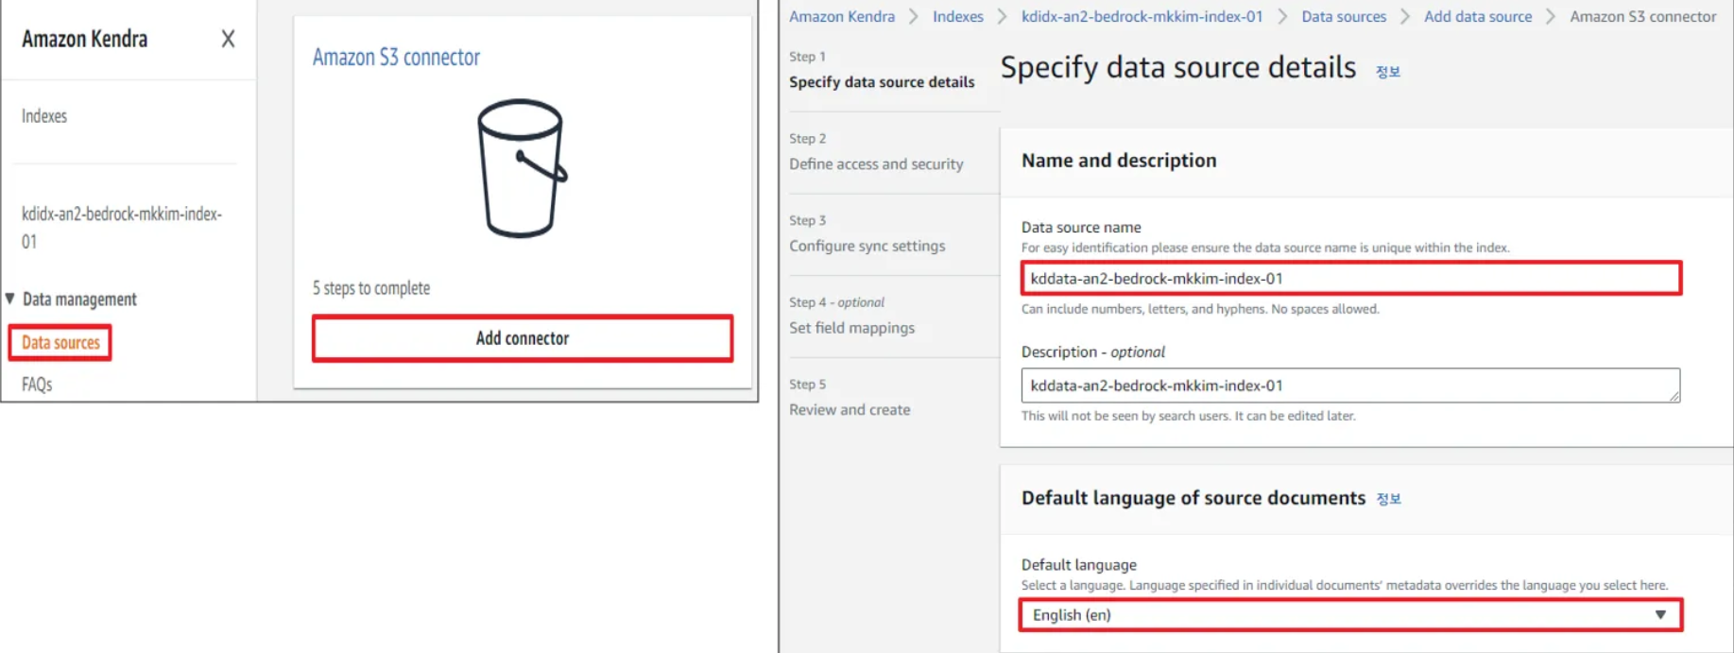The width and height of the screenshot is (1734, 653).
Task: Open the kdidx-an2-bedrock-mkkim-index-01 breadcrumb
Action: tap(1142, 16)
